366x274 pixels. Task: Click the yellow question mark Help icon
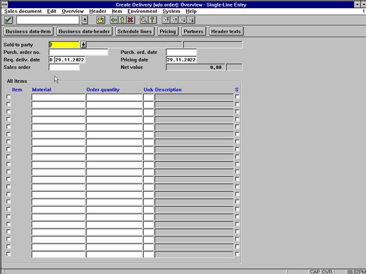click(x=152, y=20)
